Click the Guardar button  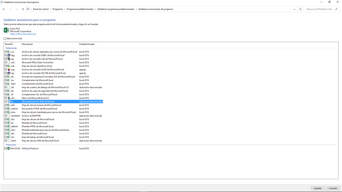(318, 188)
